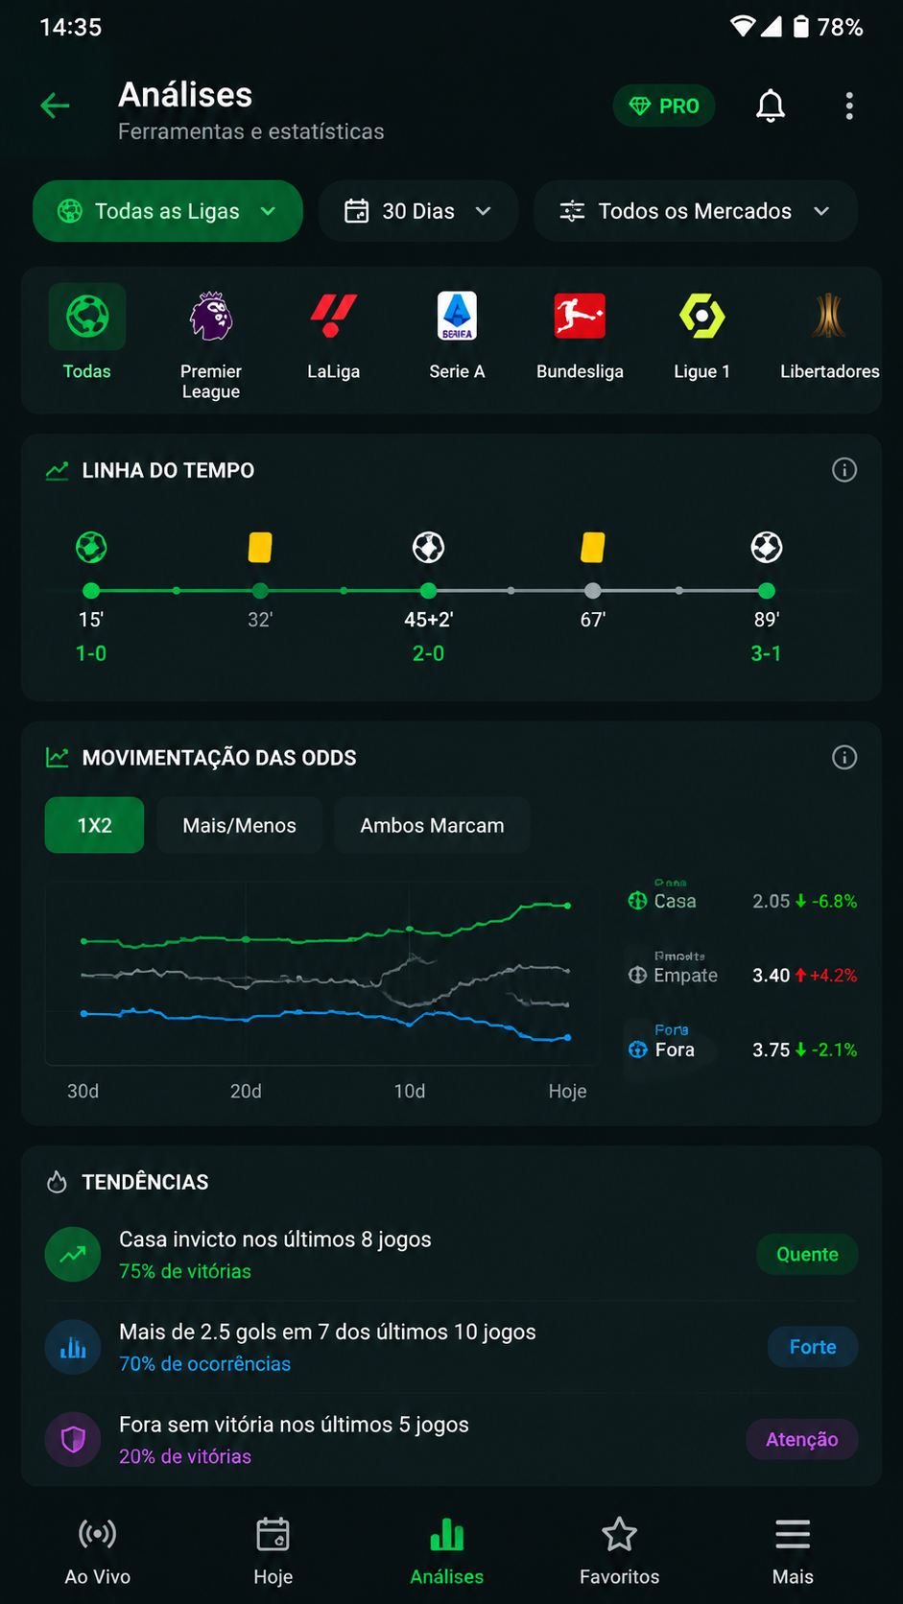
Task: Tap the 67' yellow card icon
Action: [x=593, y=548]
